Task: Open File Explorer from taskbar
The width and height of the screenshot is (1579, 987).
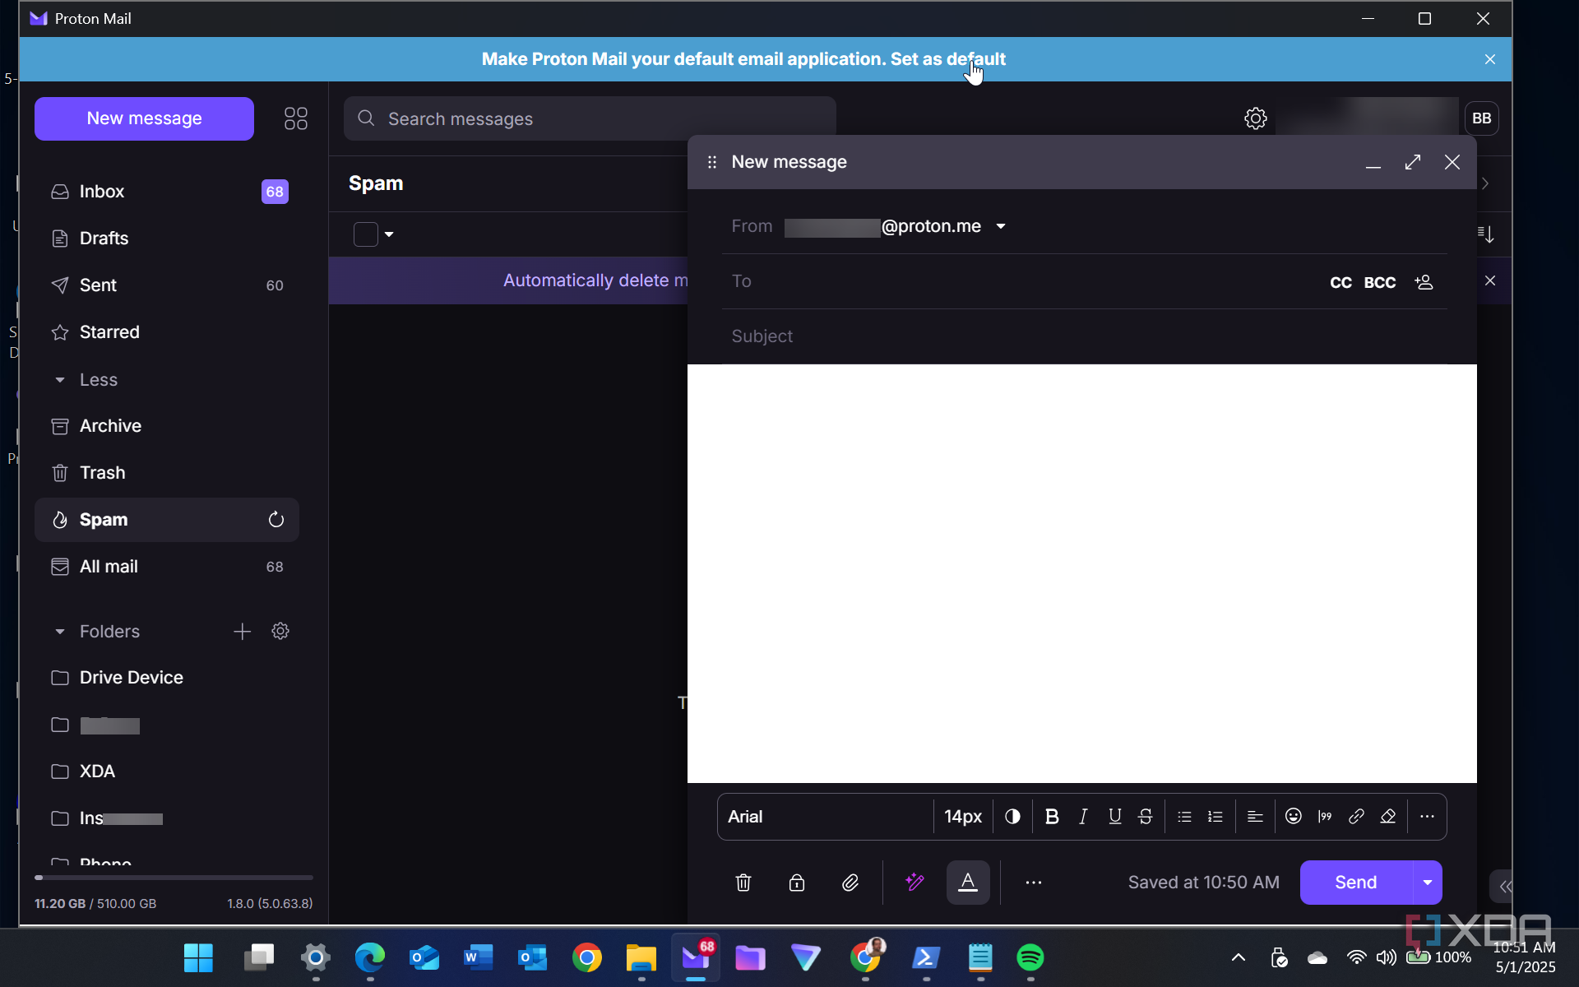Action: coord(641,957)
